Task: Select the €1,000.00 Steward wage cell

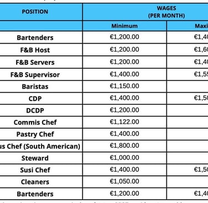Action: point(125,158)
